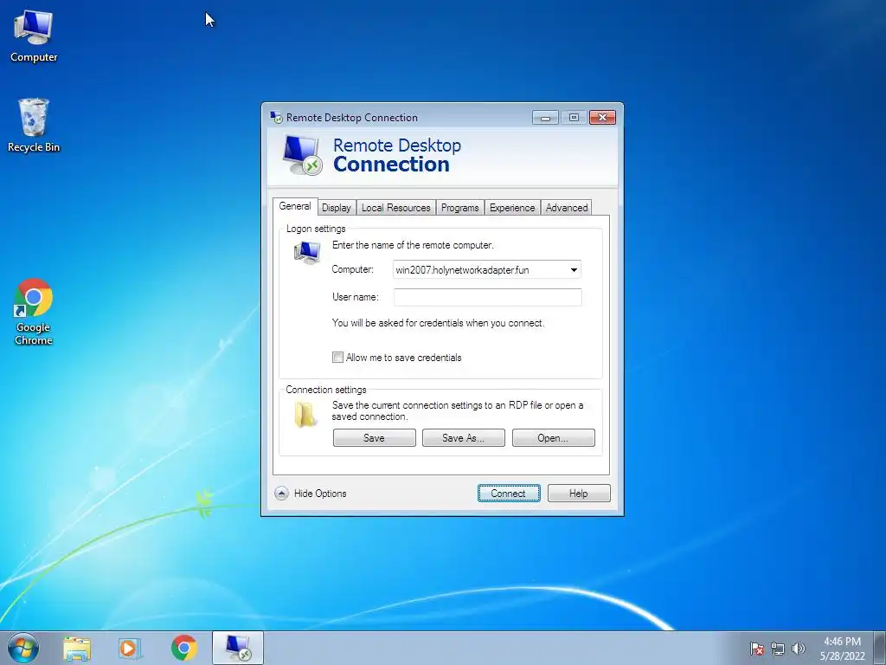Click the Connect button
The height and width of the screenshot is (665, 886).
coord(509,493)
